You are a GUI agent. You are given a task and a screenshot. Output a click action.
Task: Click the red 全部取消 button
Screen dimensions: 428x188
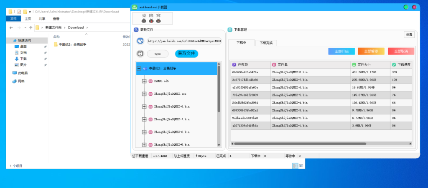pos(400,51)
